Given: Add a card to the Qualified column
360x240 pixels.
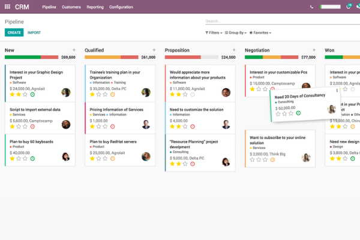Looking at the screenshot, I should [154, 50].
